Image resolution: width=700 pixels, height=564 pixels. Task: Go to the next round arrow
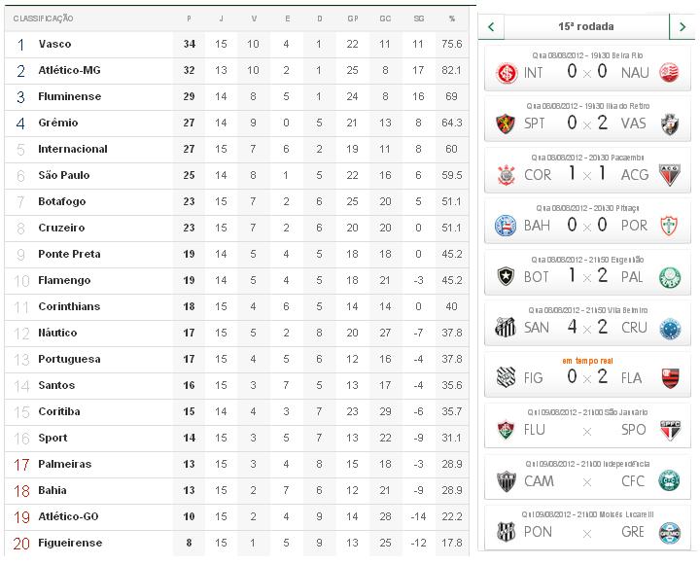pyautogui.click(x=683, y=26)
